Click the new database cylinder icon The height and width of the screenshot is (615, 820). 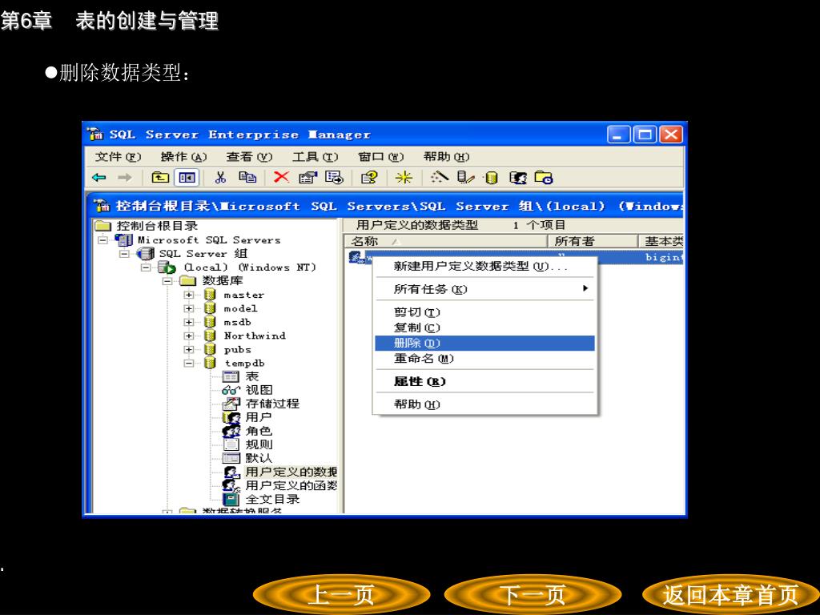coord(492,179)
